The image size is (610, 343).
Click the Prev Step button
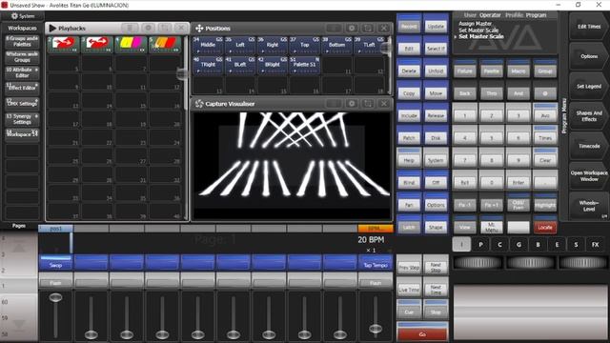pyautogui.click(x=409, y=265)
